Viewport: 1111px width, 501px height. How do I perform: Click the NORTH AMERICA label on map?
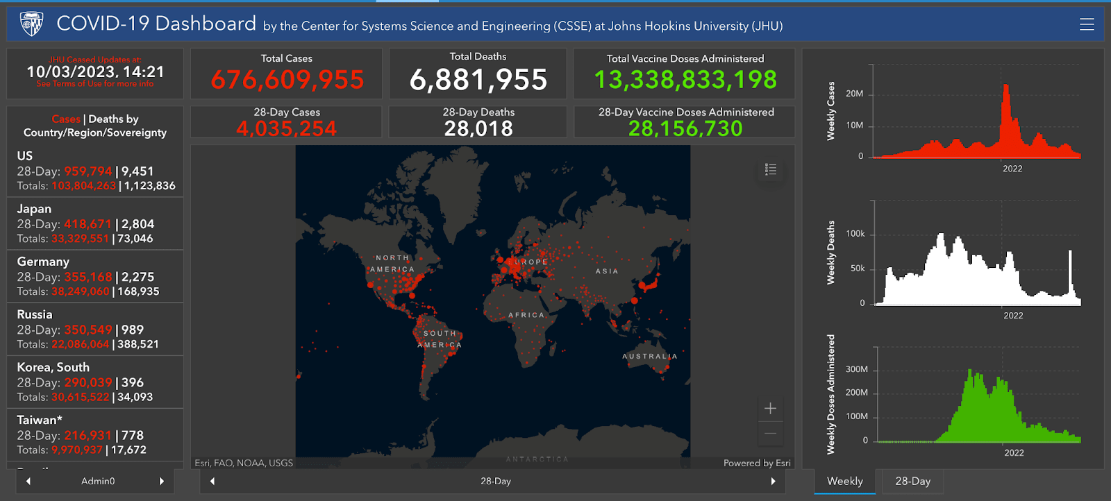[x=393, y=264]
